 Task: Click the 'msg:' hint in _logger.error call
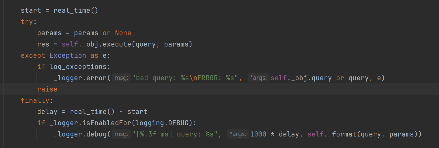tap(121, 78)
